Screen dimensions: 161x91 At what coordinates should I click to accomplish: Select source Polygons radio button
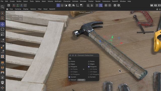[69, 67]
